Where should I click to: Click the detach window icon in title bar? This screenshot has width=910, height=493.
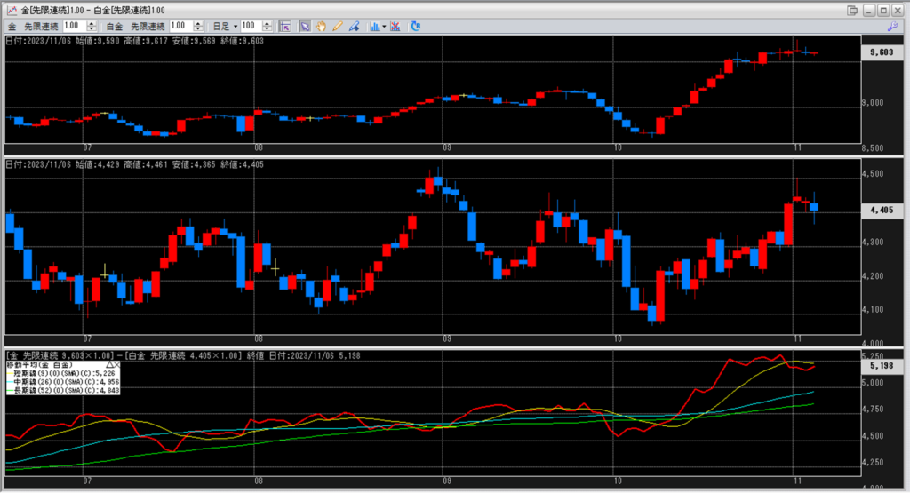[x=853, y=10]
